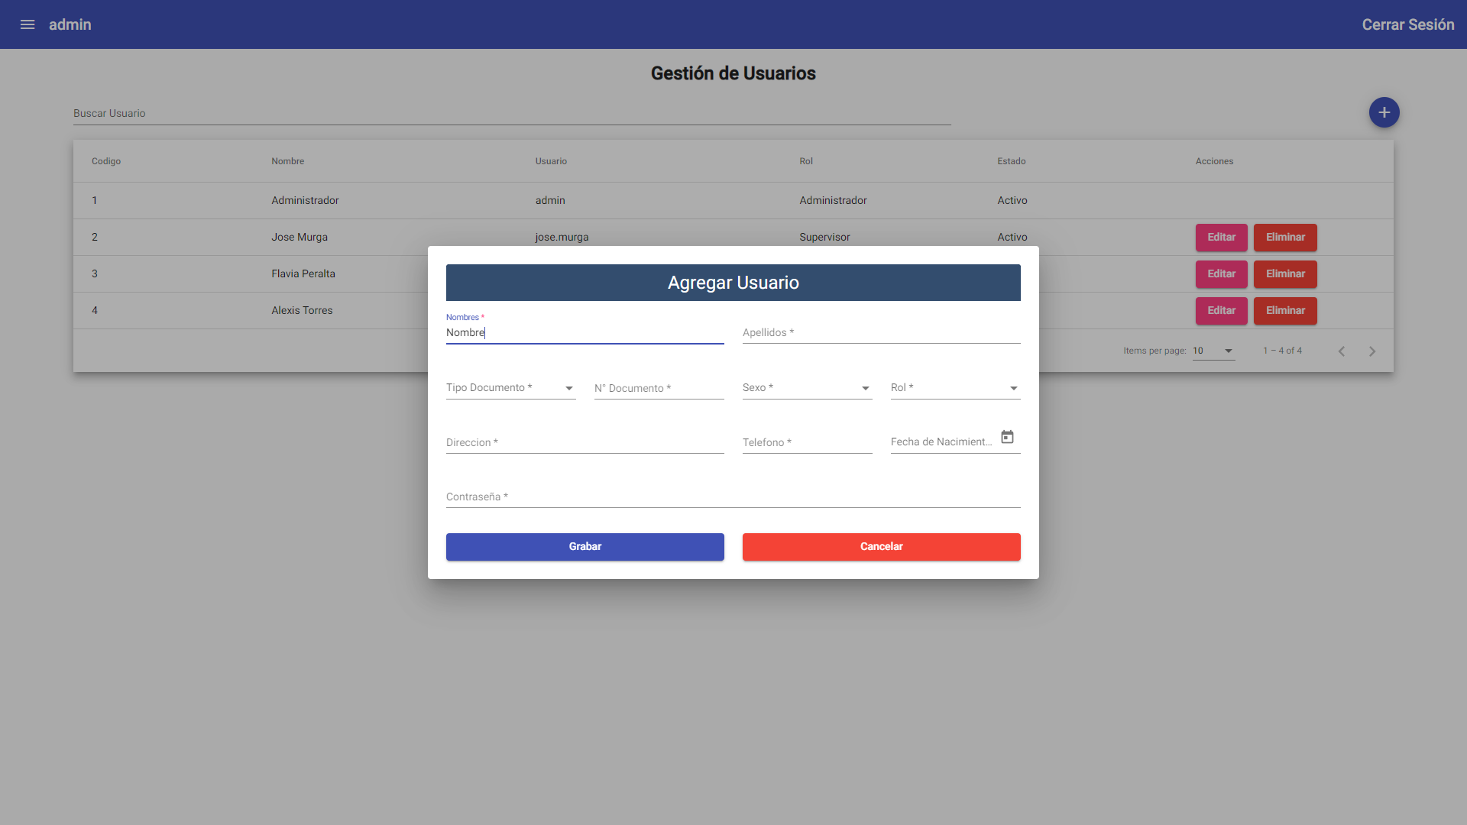Click Cerrar Sesión in the top bar
This screenshot has height=825, width=1467.
1408,24
